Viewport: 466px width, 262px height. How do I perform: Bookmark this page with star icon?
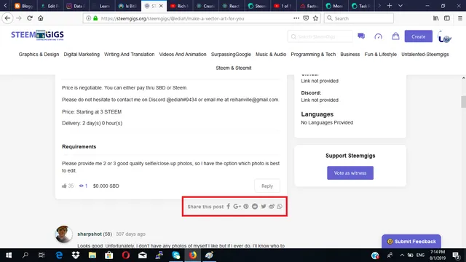click(x=315, y=18)
